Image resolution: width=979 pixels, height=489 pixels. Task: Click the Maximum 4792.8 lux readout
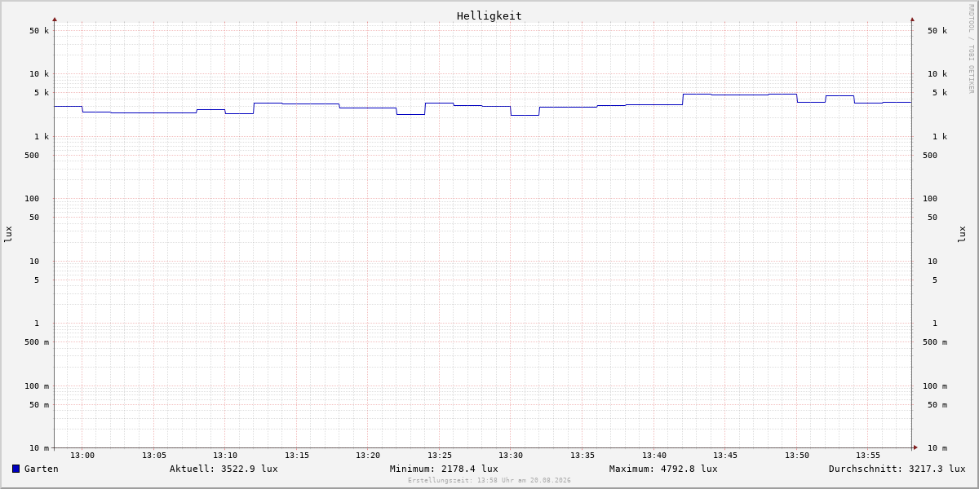coord(663,469)
